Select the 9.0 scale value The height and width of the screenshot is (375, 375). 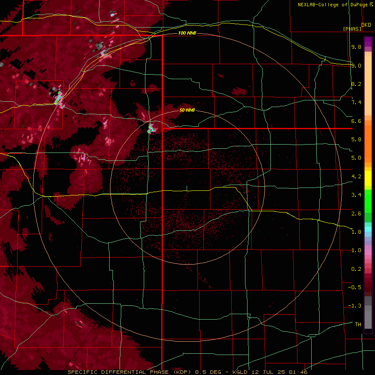[x=356, y=65]
